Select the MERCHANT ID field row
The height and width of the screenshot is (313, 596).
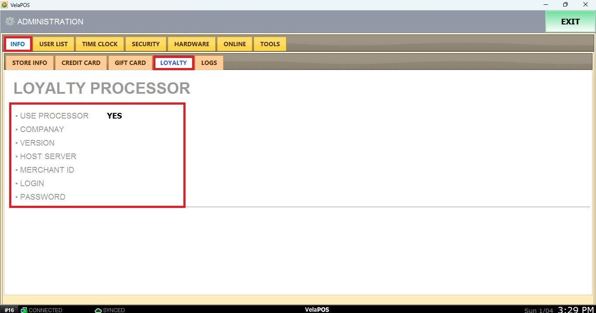47,170
